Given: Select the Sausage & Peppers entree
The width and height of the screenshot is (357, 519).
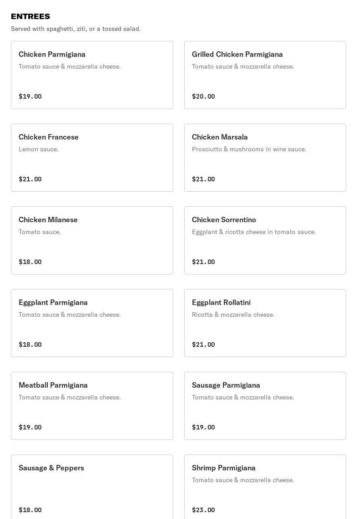Looking at the screenshot, I should (x=92, y=487).
